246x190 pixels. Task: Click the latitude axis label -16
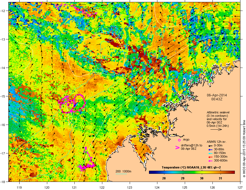coord(3,125)
